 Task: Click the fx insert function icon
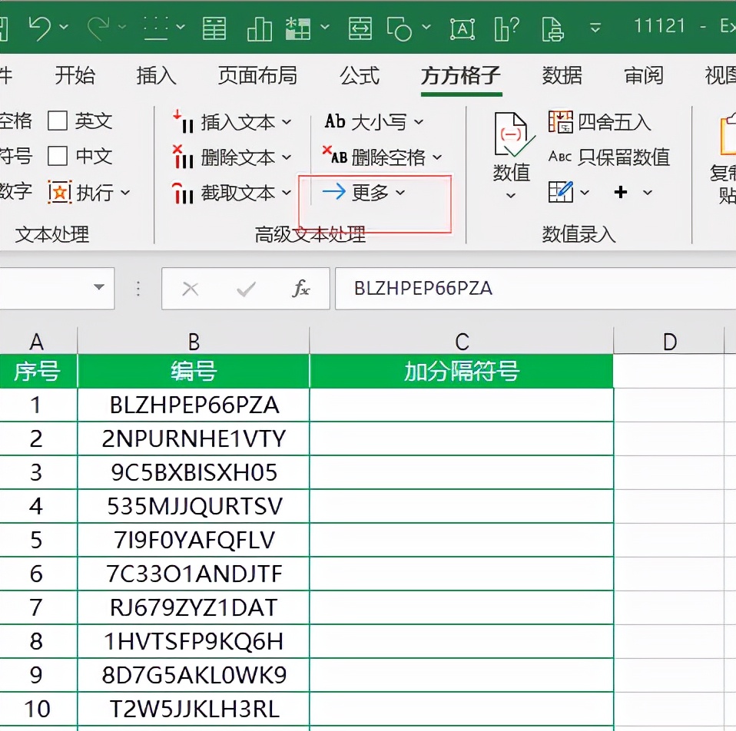coord(300,289)
